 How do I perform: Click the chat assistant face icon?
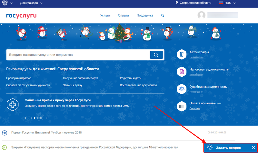tap(209, 148)
